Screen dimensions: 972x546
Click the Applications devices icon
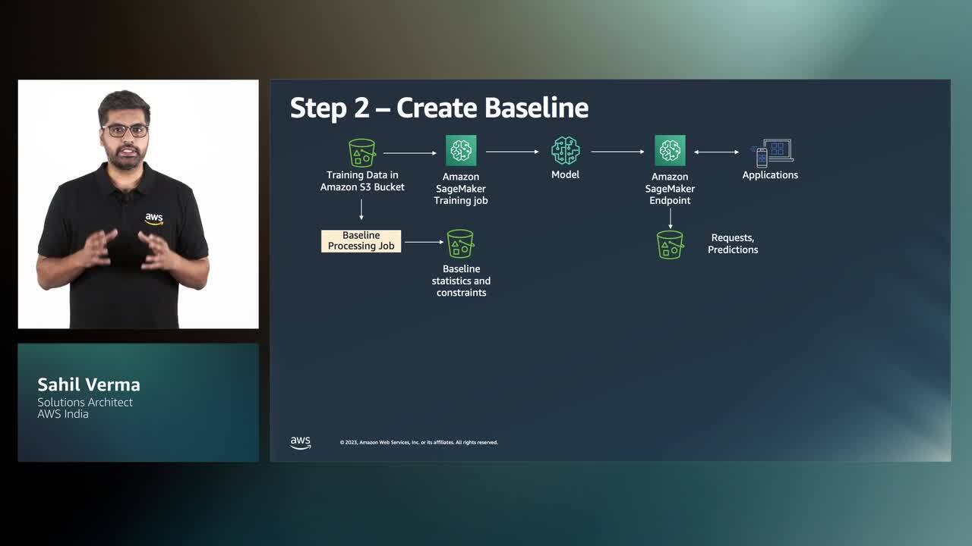tap(771, 152)
